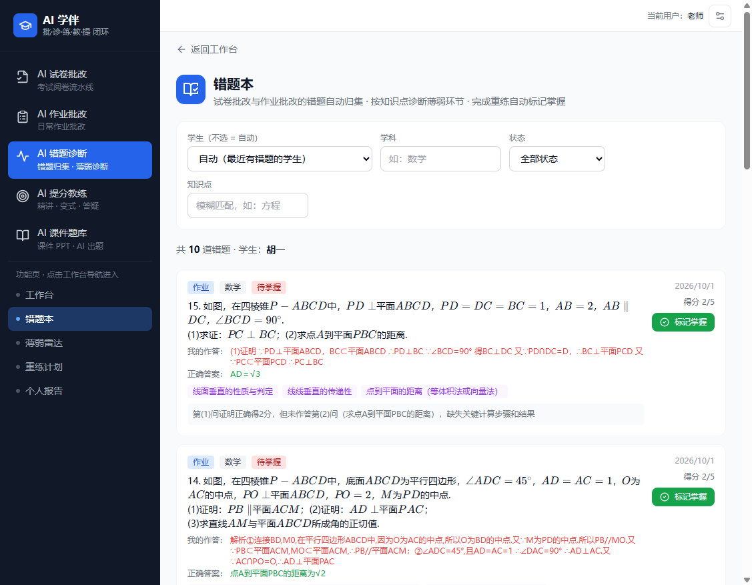This screenshot has height=585, width=752.
Task: Open AI 课件题库 in the sidebar
Action: [x=80, y=239]
